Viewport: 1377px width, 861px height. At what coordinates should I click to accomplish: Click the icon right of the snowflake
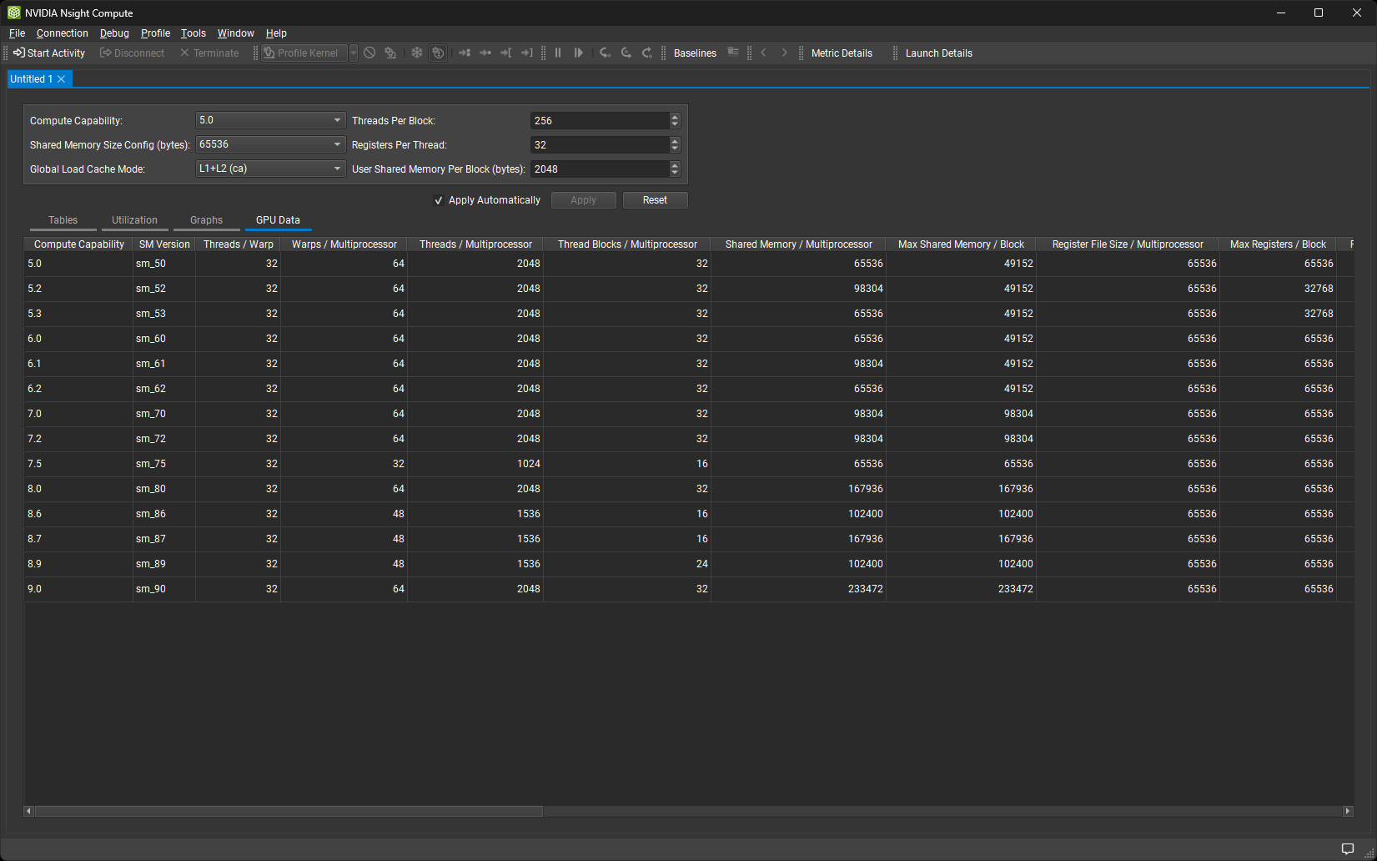[x=438, y=53]
